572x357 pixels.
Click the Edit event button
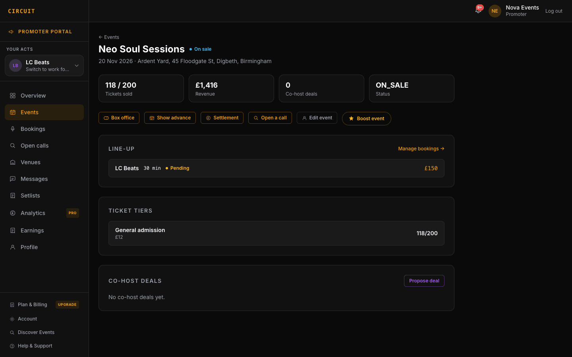click(x=317, y=118)
